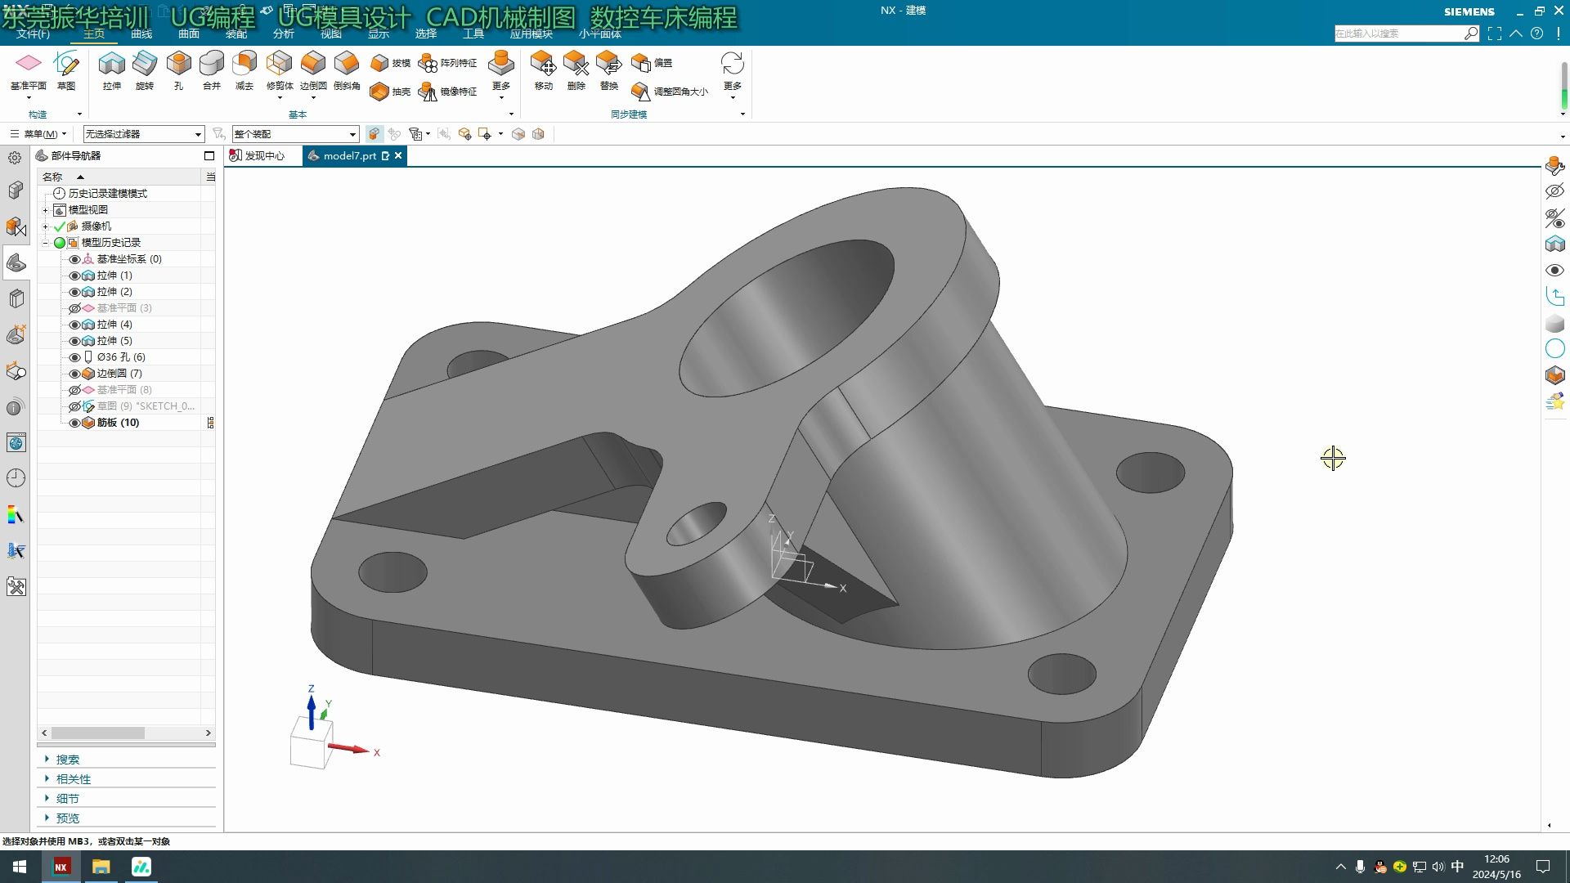Show hidden 基准平面 (3) feature
The width and height of the screenshot is (1570, 883).
(x=74, y=308)
